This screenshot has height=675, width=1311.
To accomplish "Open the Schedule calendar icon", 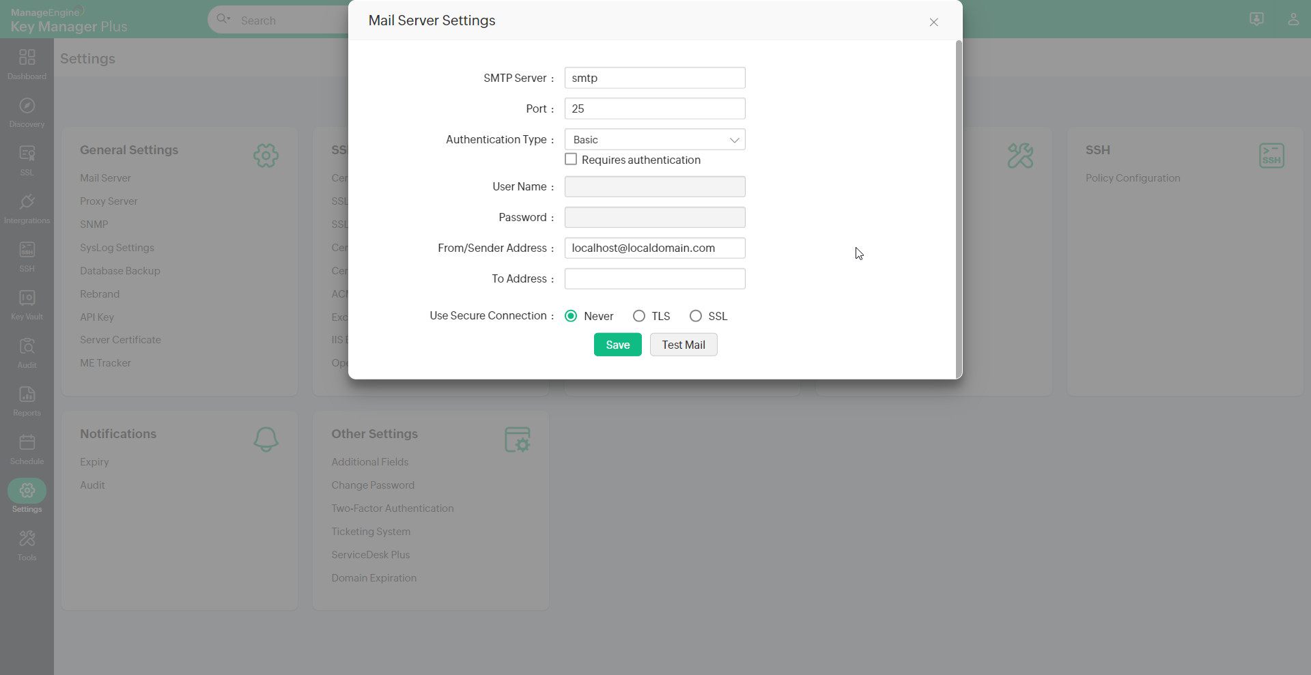I will click(x=27, y=443).
